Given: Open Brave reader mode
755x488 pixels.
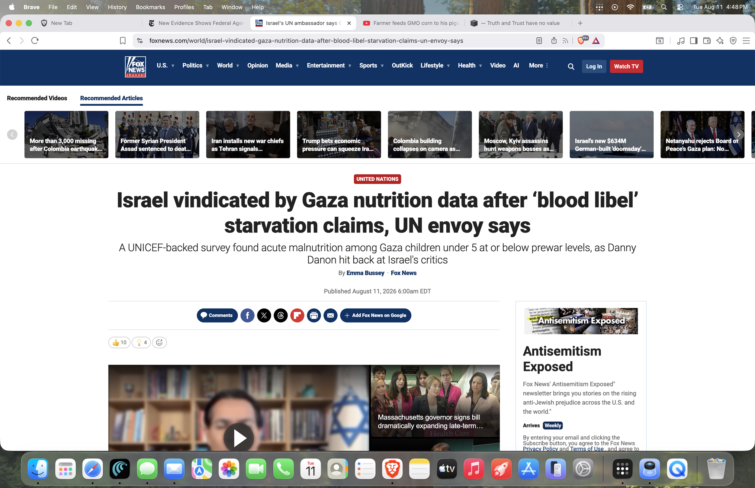Looking at the screenshot, I should [x=539, y=40].
